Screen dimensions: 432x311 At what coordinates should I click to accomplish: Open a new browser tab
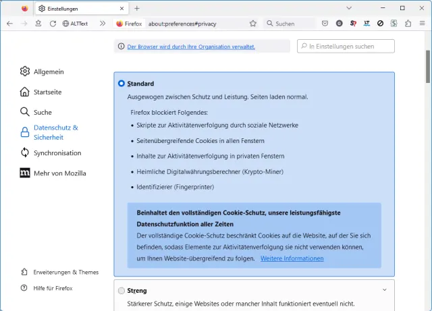(x=137, y=8)
